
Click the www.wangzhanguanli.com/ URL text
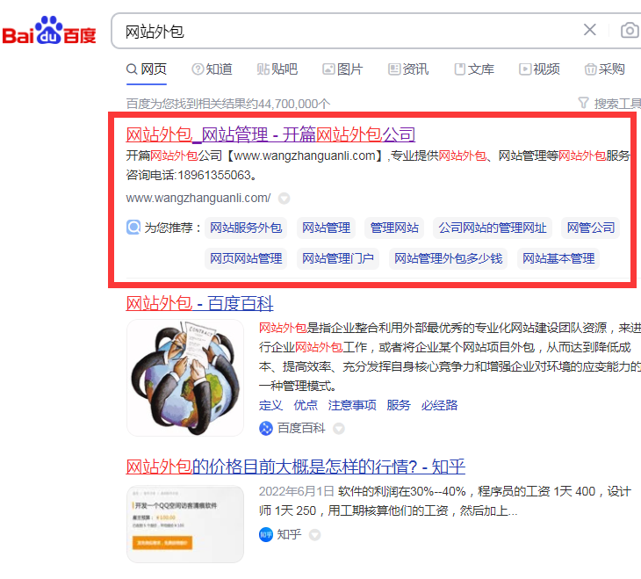pos(198,198)
